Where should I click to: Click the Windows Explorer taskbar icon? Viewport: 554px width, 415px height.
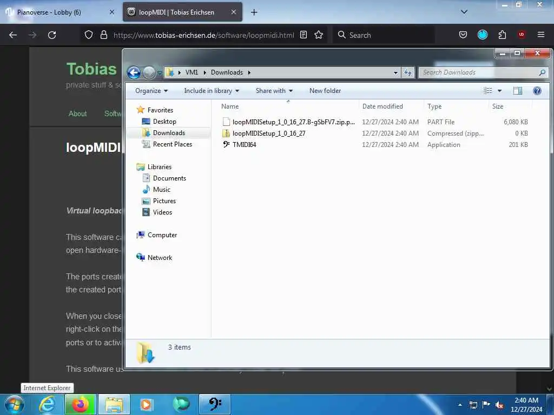[x=114, y=404]
